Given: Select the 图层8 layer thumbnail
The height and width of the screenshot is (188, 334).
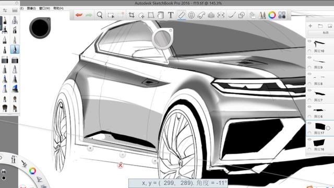Looking at the screenshot, I should click(319, 77).
